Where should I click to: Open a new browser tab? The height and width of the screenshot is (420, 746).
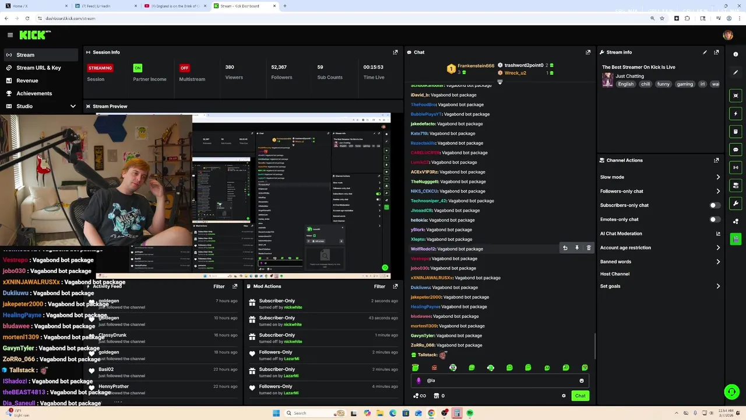pos(285,6)
